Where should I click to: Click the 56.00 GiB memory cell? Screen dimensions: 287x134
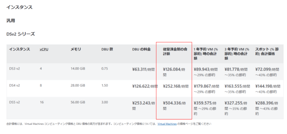pos(78,102)
